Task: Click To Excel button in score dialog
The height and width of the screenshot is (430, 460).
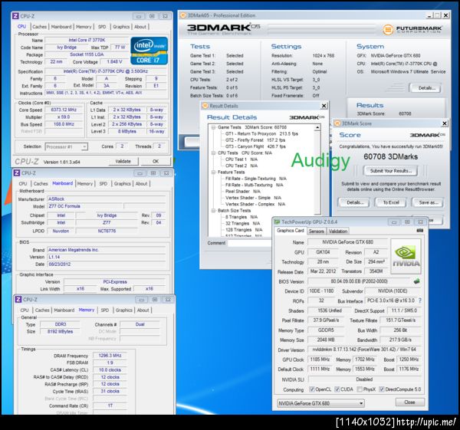Action: pos(391,202)
